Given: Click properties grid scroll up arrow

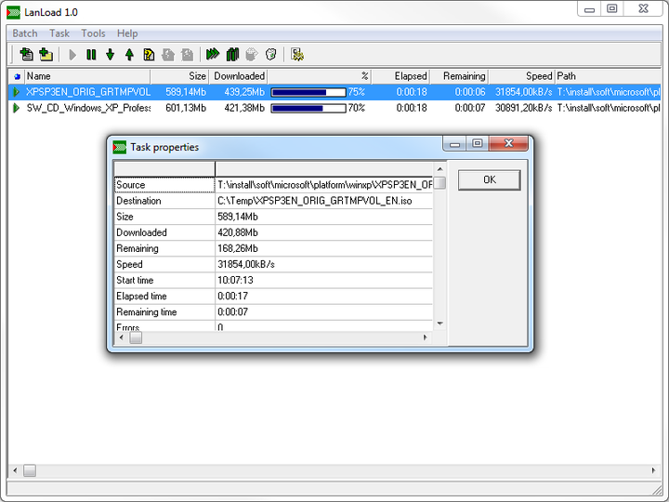Looking at the screenshot, I should [439, 169].
